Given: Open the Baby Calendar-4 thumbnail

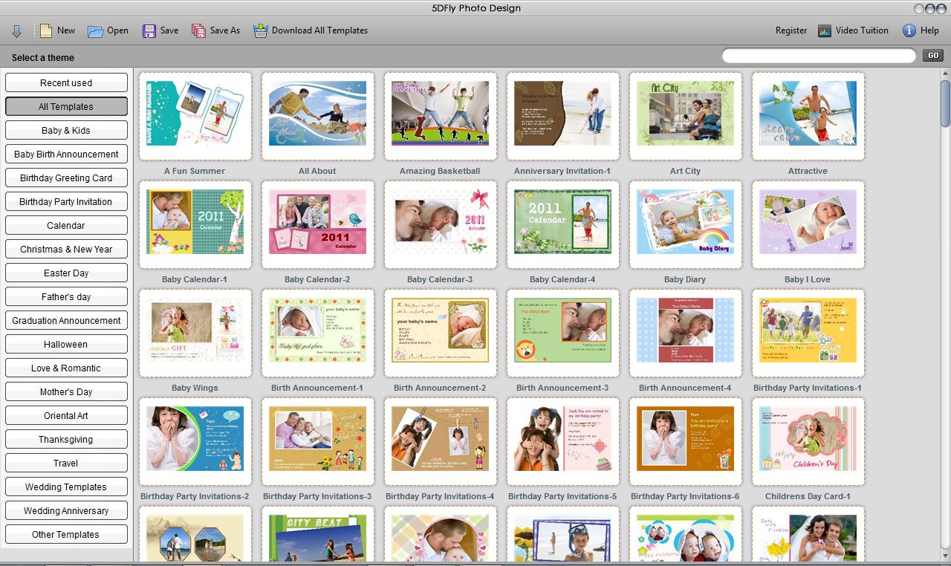Looking at the screenshot, I should tap(563, 224).
